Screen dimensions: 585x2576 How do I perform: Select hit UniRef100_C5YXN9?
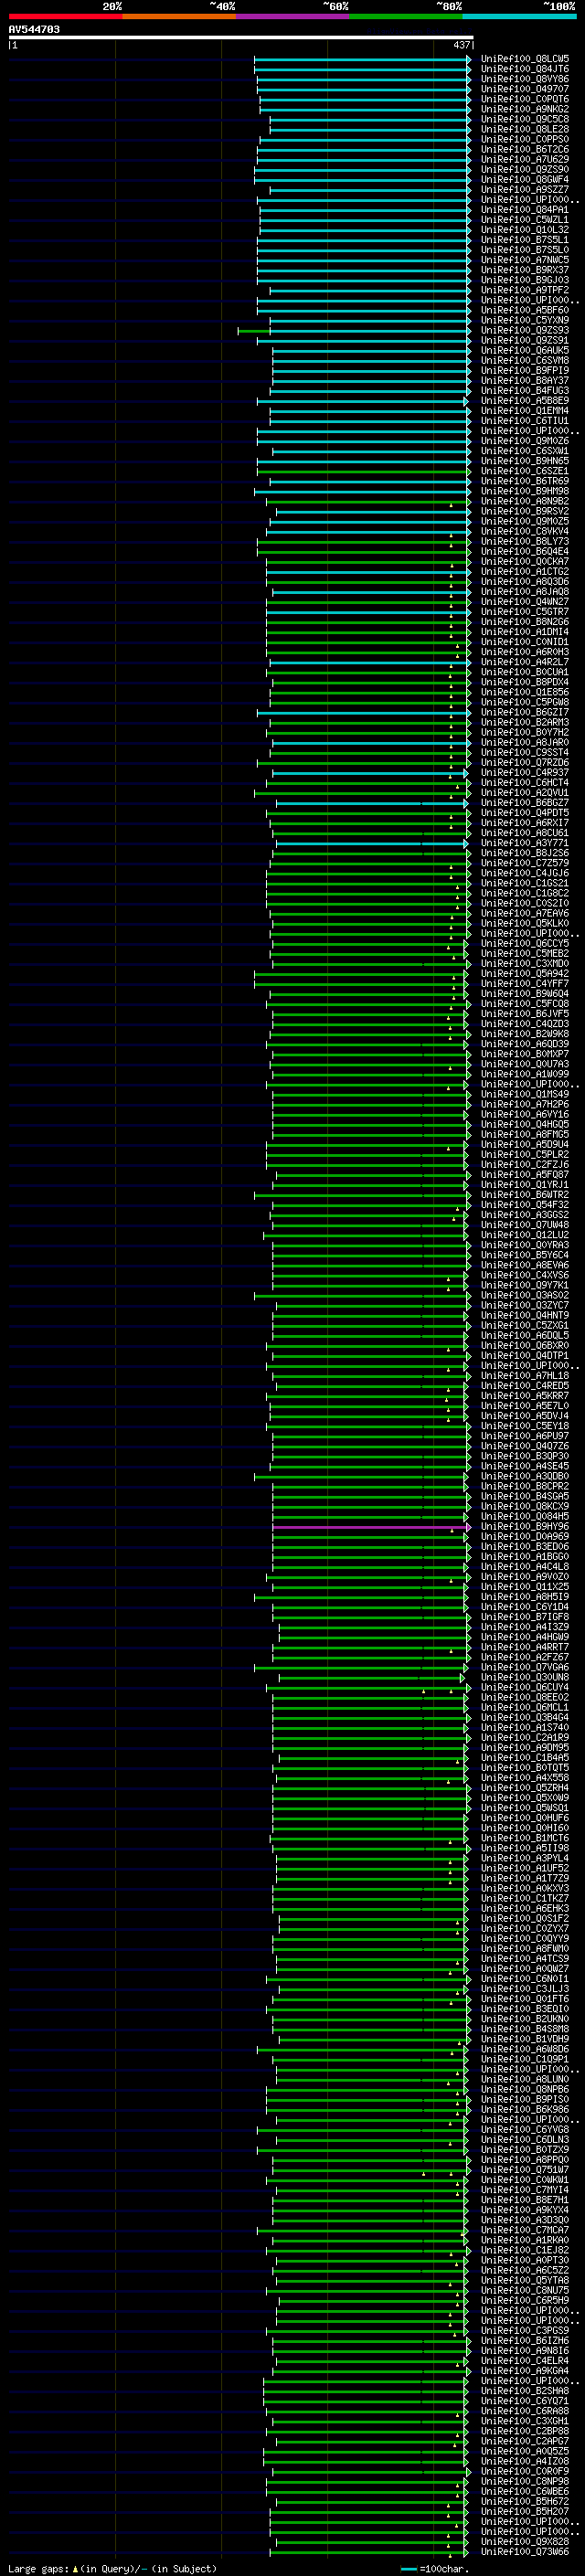click(525, 320)
